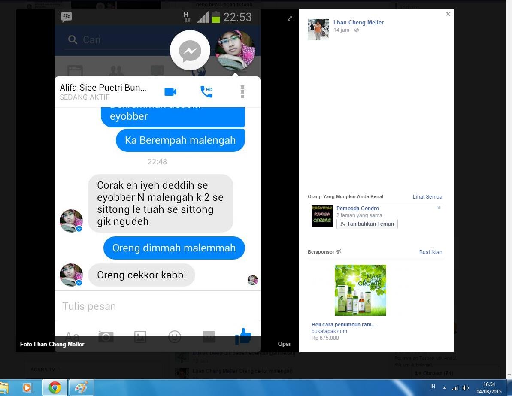Click Messenger chat head in photo
The width and height of the screenshot is (512, 396).
coord(190,51)
